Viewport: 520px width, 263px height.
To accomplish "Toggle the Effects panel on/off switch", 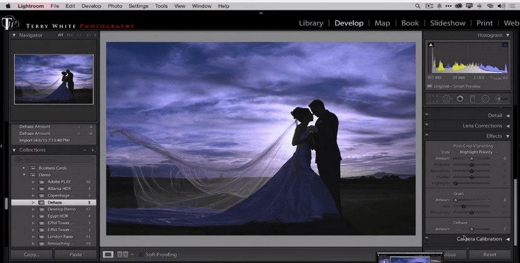I will (427, 136).
